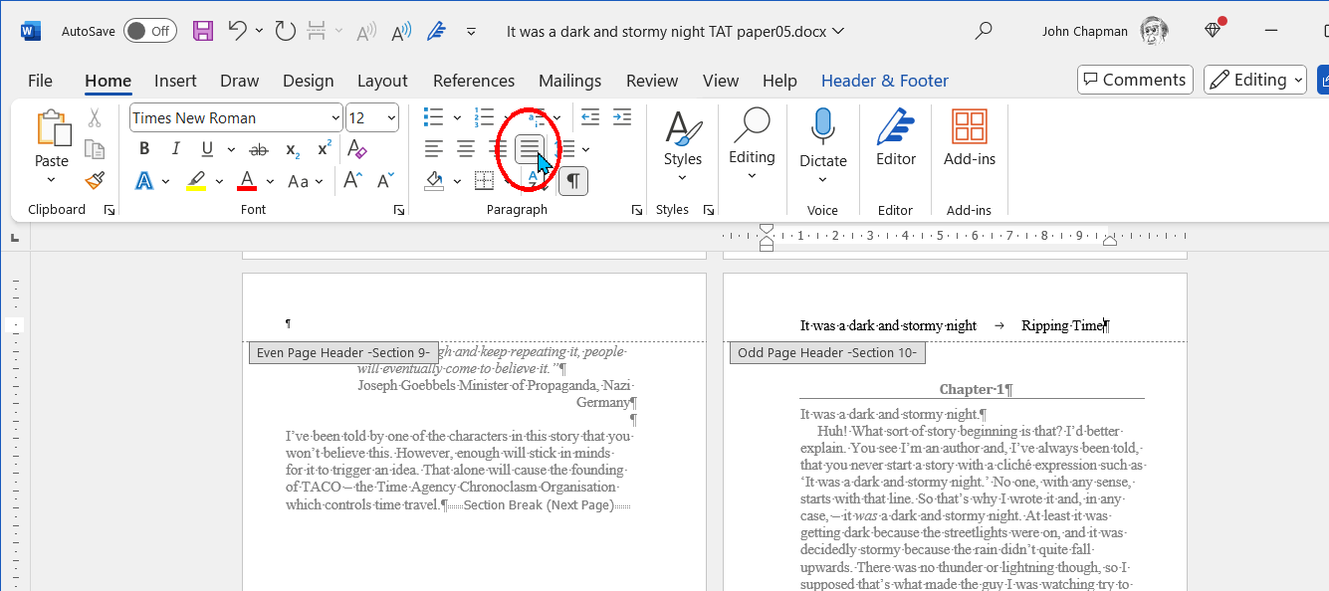The image size is (1329, 591).
Task: Open the Times New Roman font dropdown
Action: (335, 118)
